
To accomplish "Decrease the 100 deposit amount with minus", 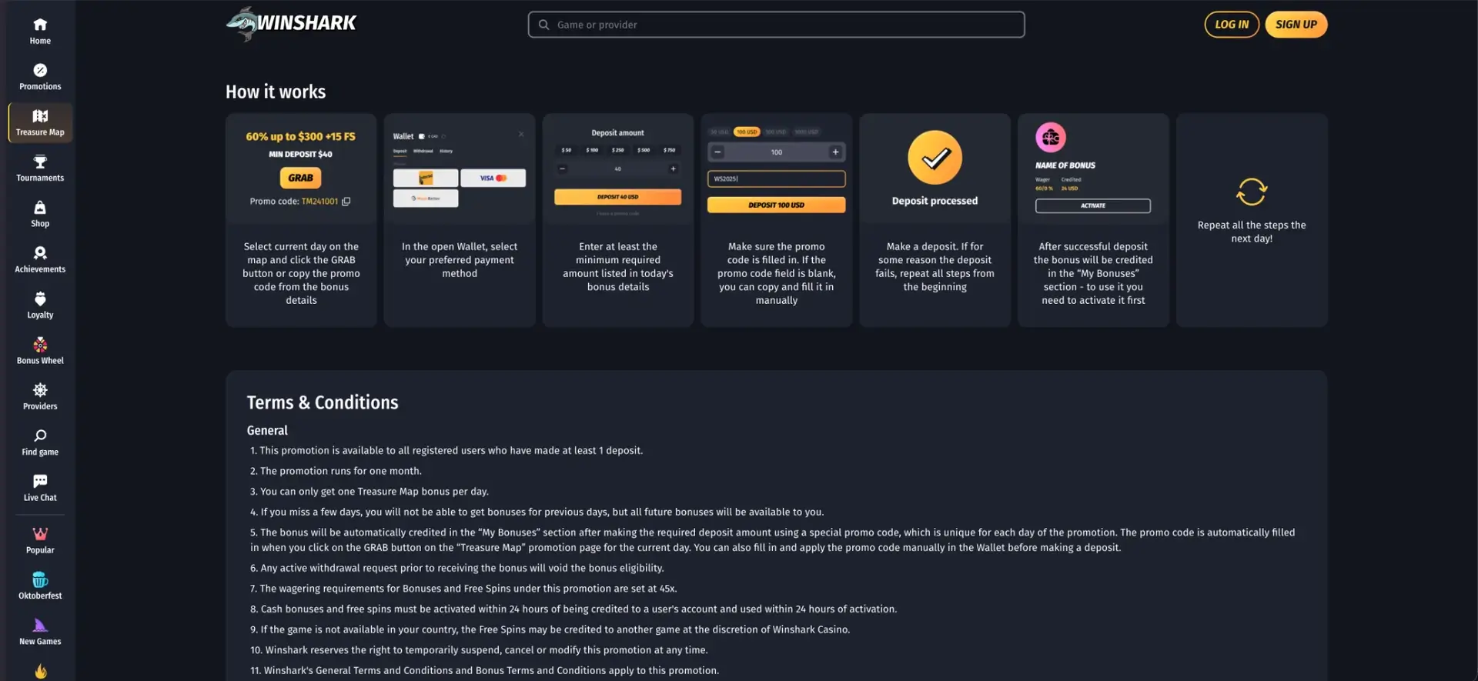I will click(717, 152).
